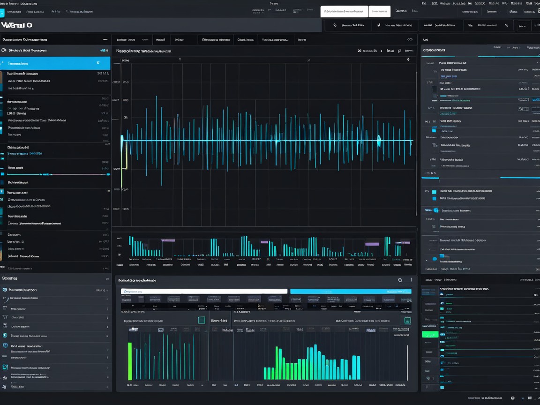Click the teal square icon at bottom panel's right
Image resolution: width=540 pixels, height=405 pixels.
pos(407,321)
